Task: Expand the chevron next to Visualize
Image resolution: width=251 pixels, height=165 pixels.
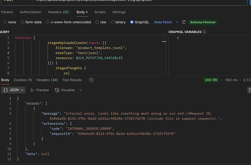Action: click(x=81, y=90)
